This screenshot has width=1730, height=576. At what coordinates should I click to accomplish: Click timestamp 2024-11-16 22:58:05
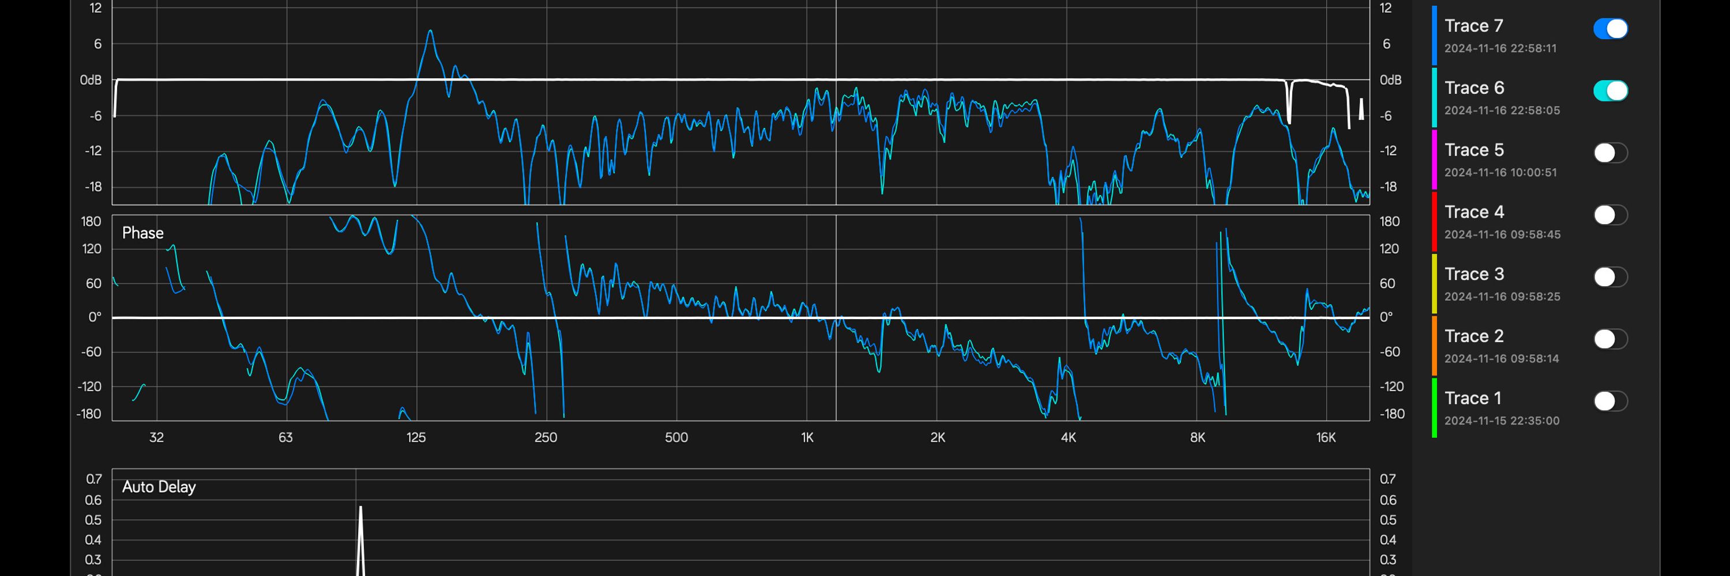1502,110
